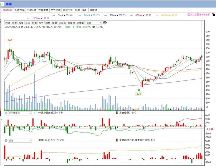Click the 200MA ▲158.11 legend text
This screenshot has width=216, height=166.
click(41, 18)
